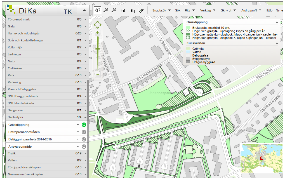
Task: Click the Vatten legend color swatch
Action: (x=188, y=52)
